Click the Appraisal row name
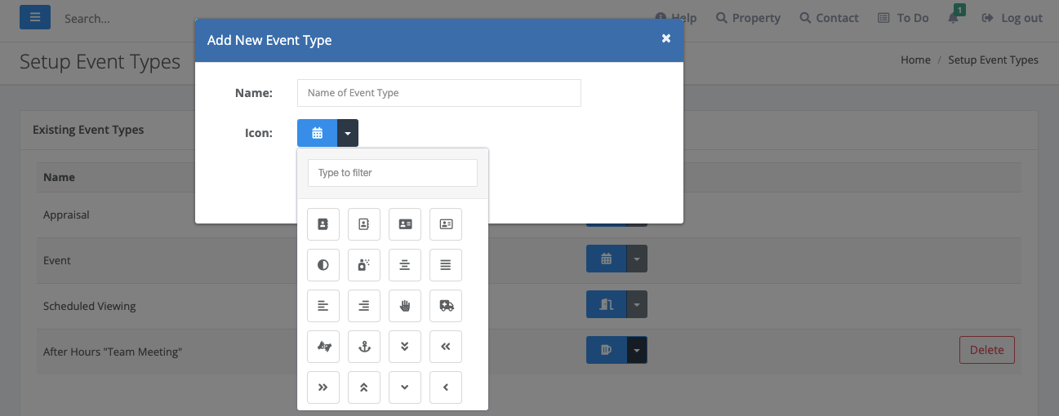The height and width of the screenshot is (416, 1059). [66, 215]
